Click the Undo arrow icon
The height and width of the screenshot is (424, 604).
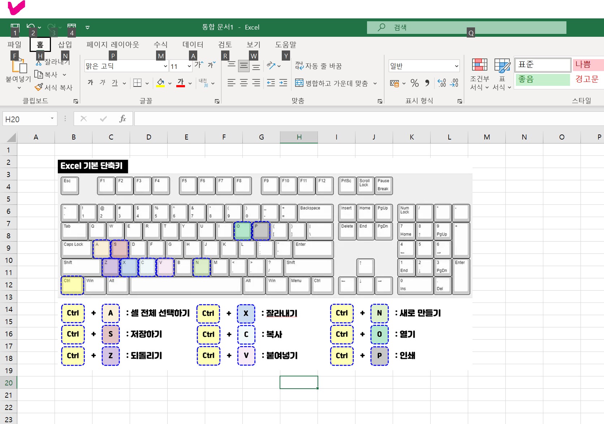click(31, 27)
